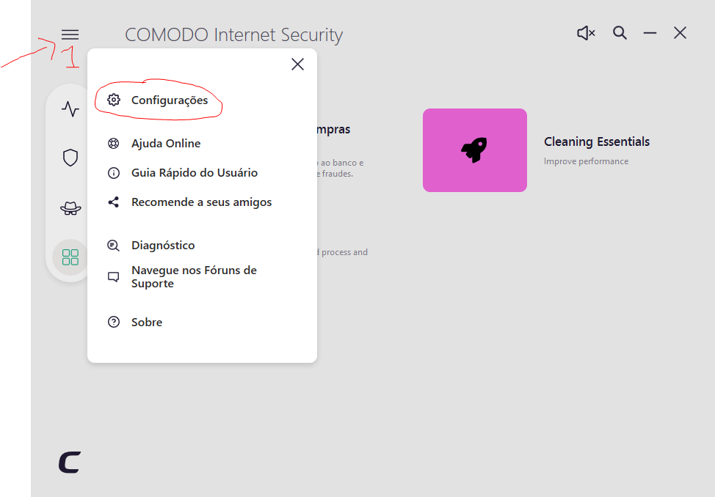Open the Sobre menu entry
This screenshot has height=497, width=715.
click(x=146, y=323)
